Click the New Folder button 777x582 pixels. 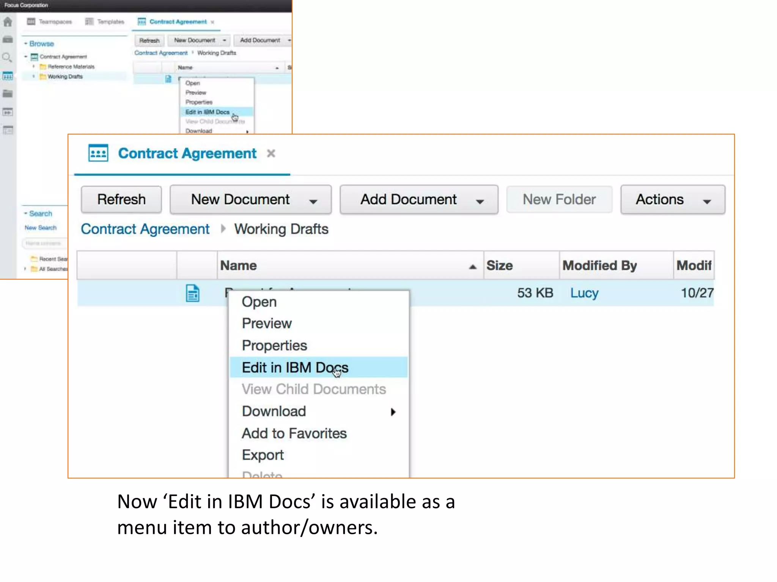[x=559, y=199]
